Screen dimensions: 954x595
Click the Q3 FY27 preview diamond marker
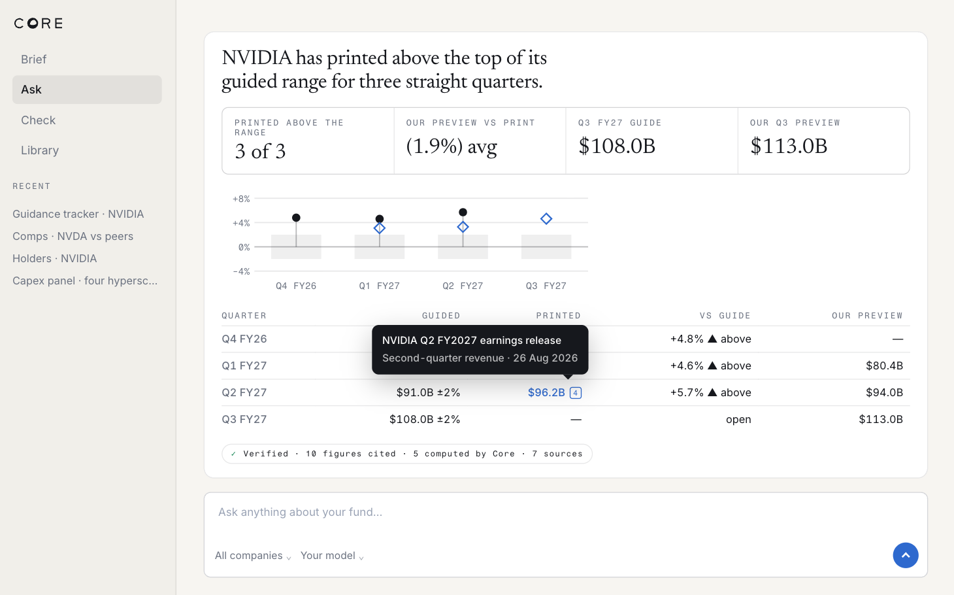tap(546, 219)
